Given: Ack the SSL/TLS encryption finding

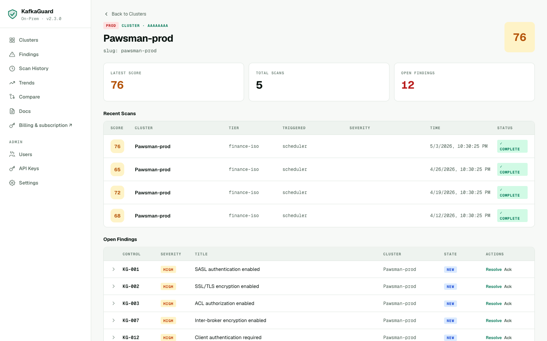Looking at the screenshot, I should pos(508,287).
